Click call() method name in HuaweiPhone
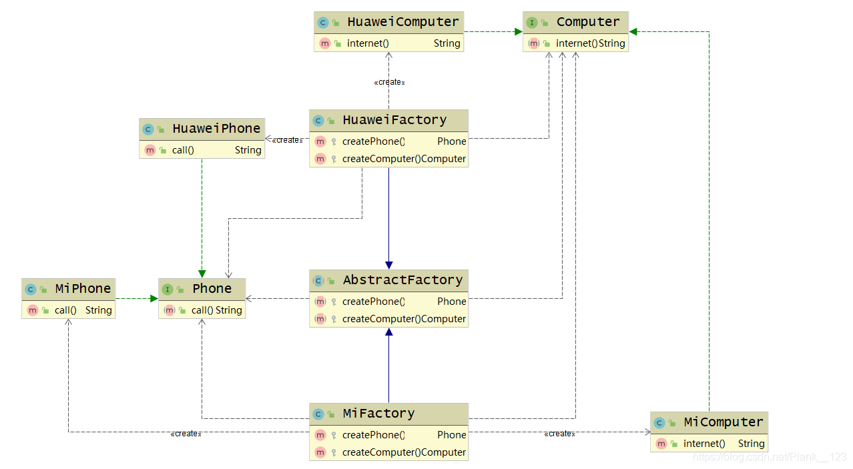The image size is (853, 469). coord(183,150)
